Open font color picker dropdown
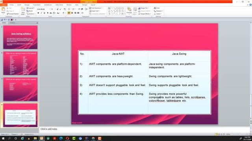Image resolution: width=252 pixels, height=141 pixels. tap(65, 13)
